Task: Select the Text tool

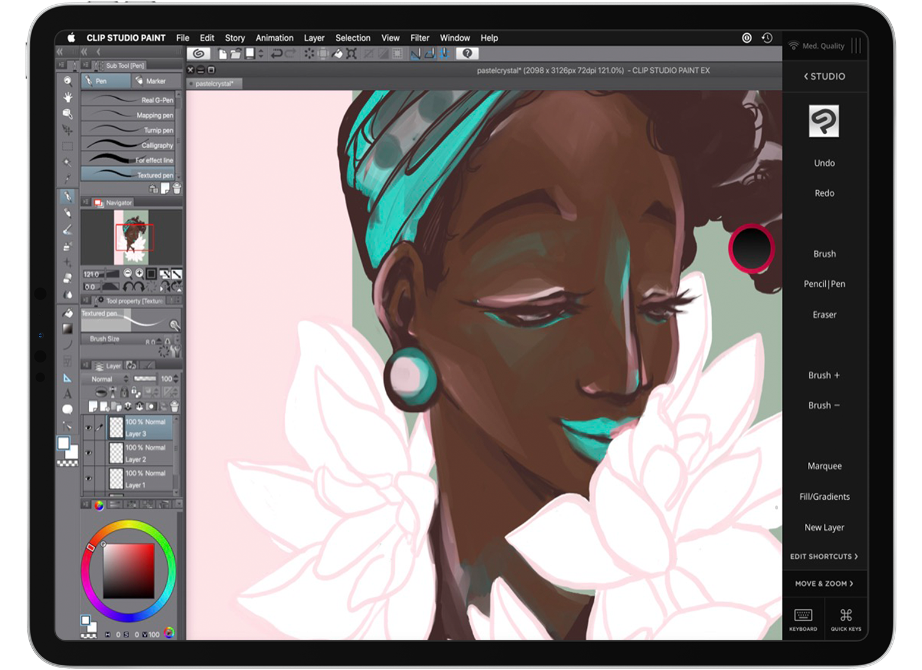Action: [x=68, y=393]
